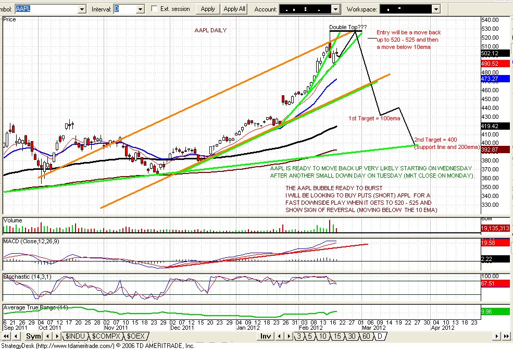Image resolution: width=513 pixels, height=349 pixels.
Task: Select the 10 interval tab
Action: click(322, 336)
